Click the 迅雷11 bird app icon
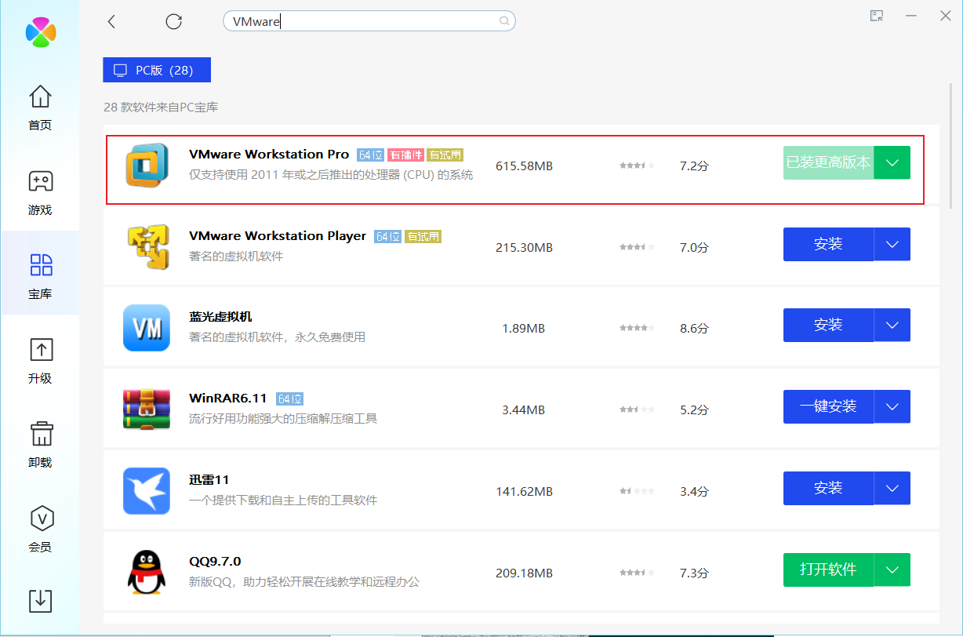 (x=147, y=491)
